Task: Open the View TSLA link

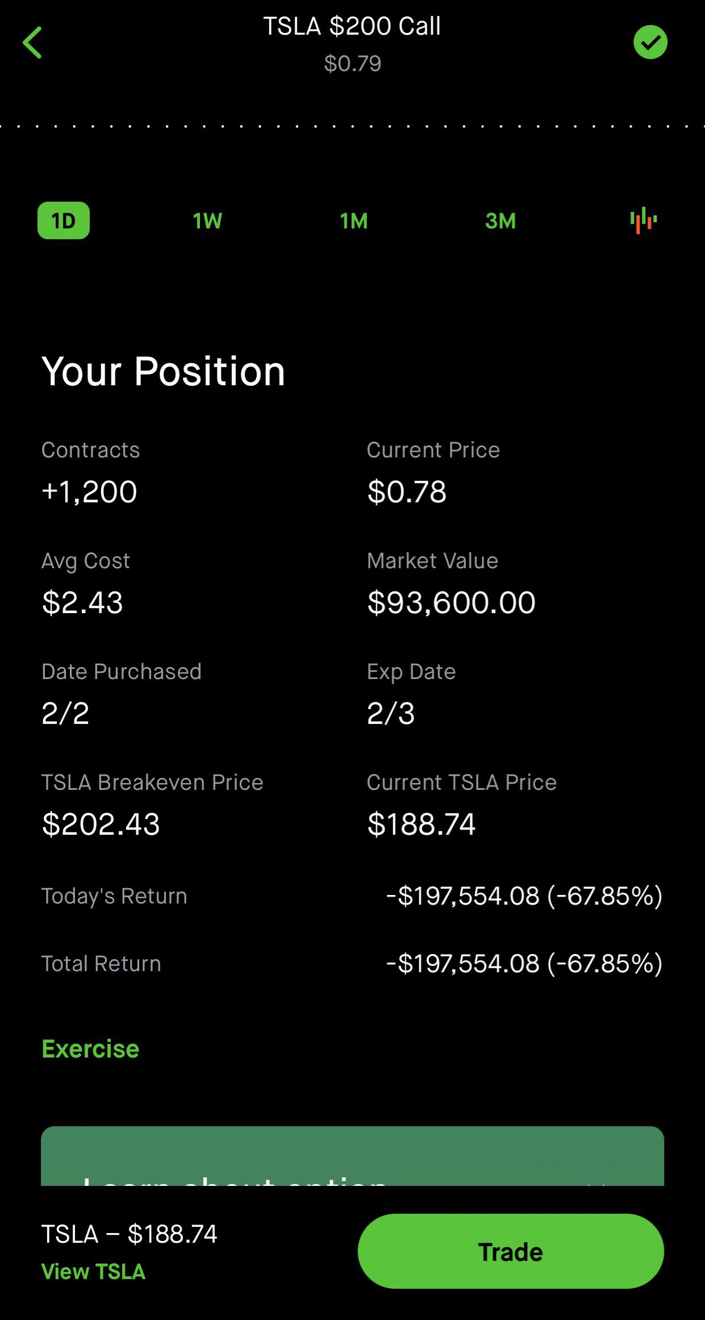Action: (x=93, y=1271)
